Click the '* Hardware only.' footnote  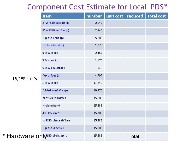(x=26, y=136)
